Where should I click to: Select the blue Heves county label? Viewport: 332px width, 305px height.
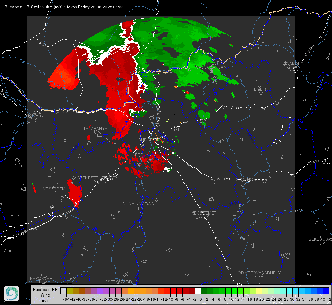pos(251,138)
